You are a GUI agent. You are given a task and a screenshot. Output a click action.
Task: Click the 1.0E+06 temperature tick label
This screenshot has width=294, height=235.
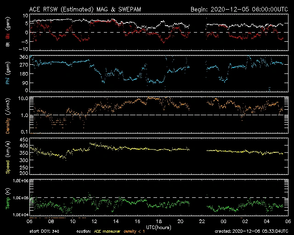point(21,181)
